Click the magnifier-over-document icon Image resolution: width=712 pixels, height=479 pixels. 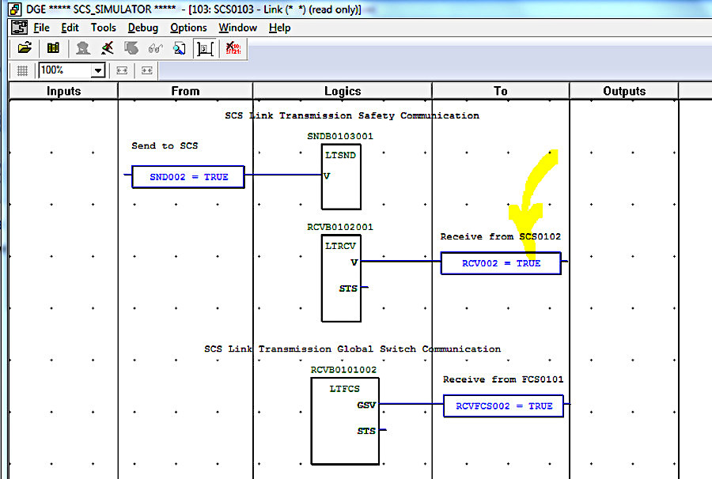[x=180, y=47]
